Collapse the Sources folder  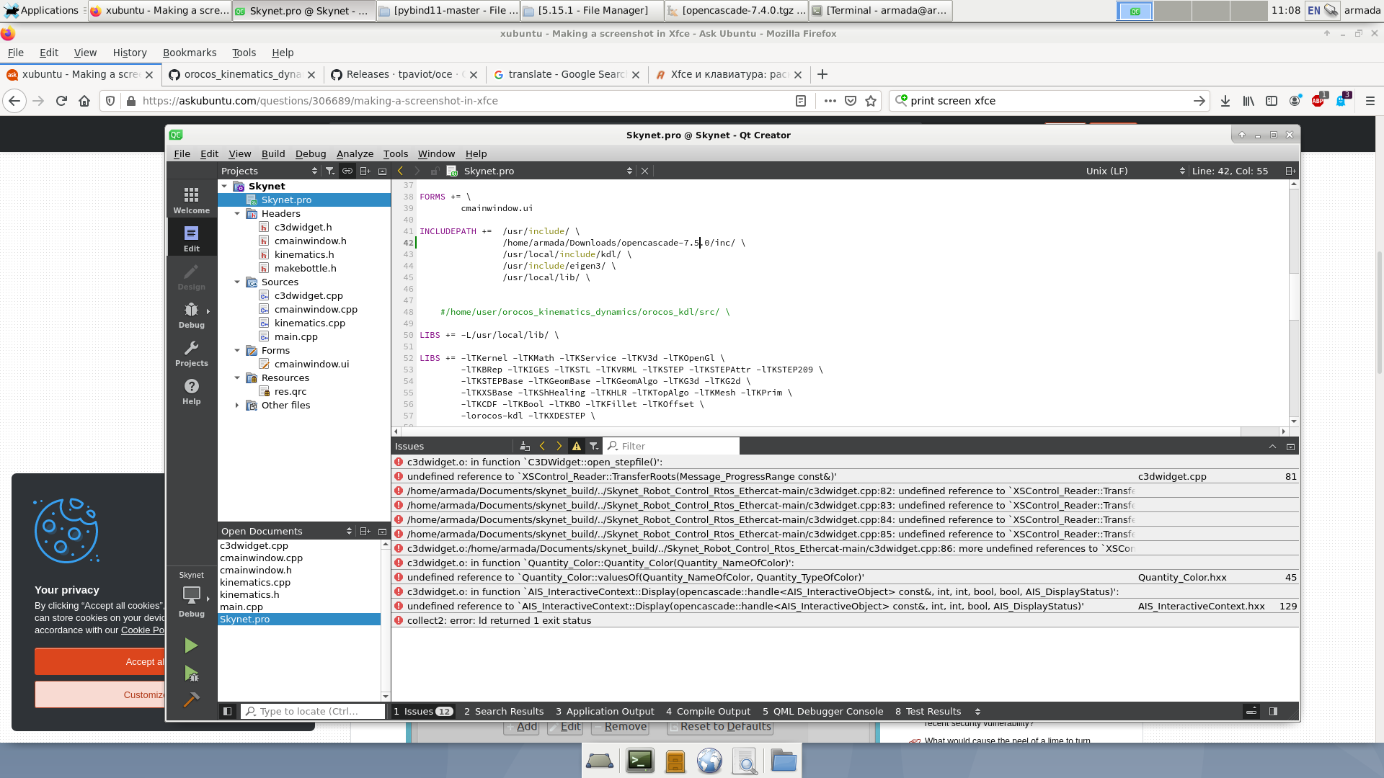coord(237,282)
